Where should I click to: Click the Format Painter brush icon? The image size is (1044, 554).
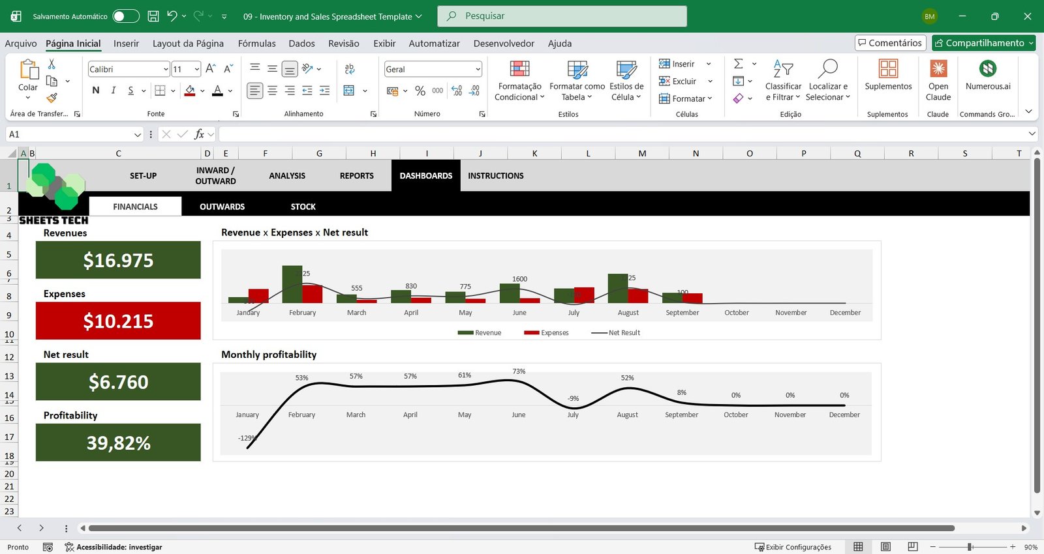pyautogui.click(x=52, y=98)
